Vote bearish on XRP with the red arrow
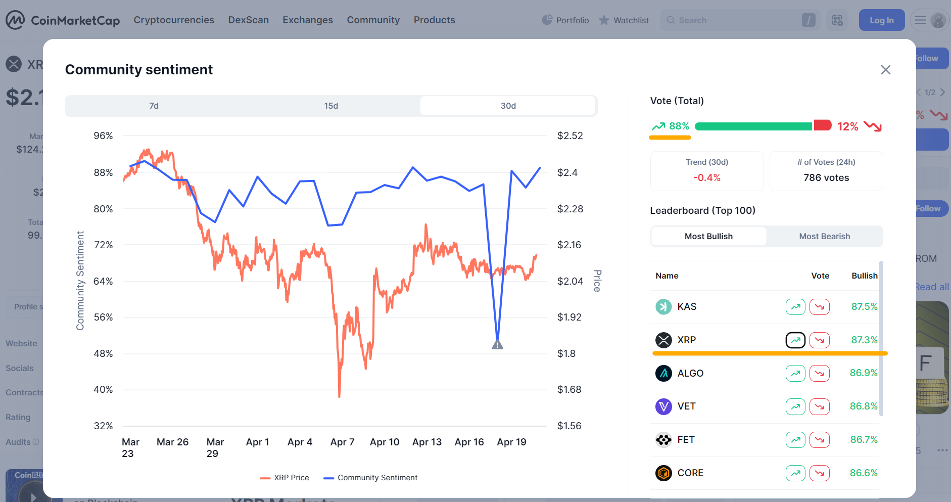 coord(820,340)
